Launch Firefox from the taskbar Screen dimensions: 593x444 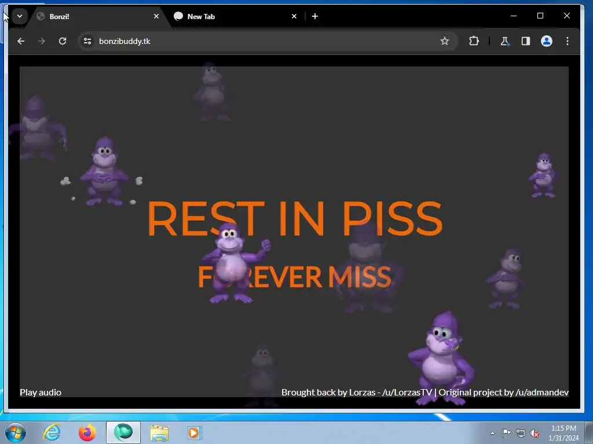87,432
